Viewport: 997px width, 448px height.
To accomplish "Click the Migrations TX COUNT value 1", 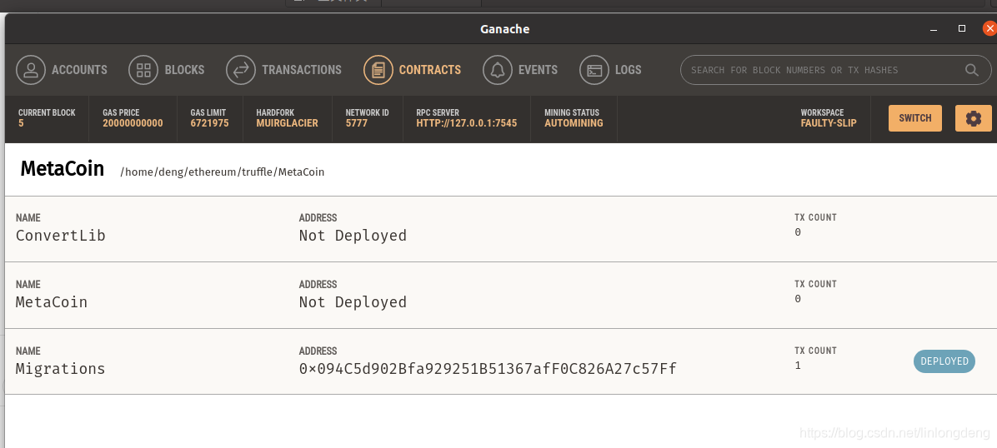I will pos(797,366).
